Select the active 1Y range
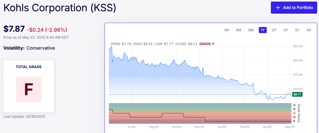 click(263, 30)
